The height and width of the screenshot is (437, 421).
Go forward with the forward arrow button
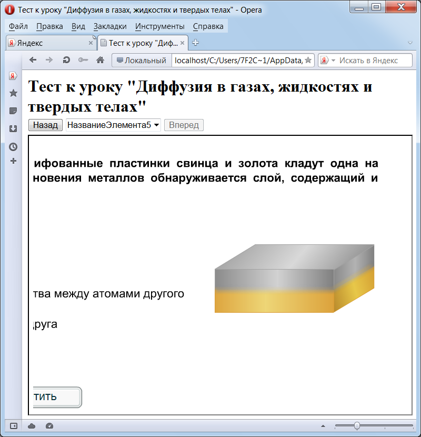pos(49,60)
